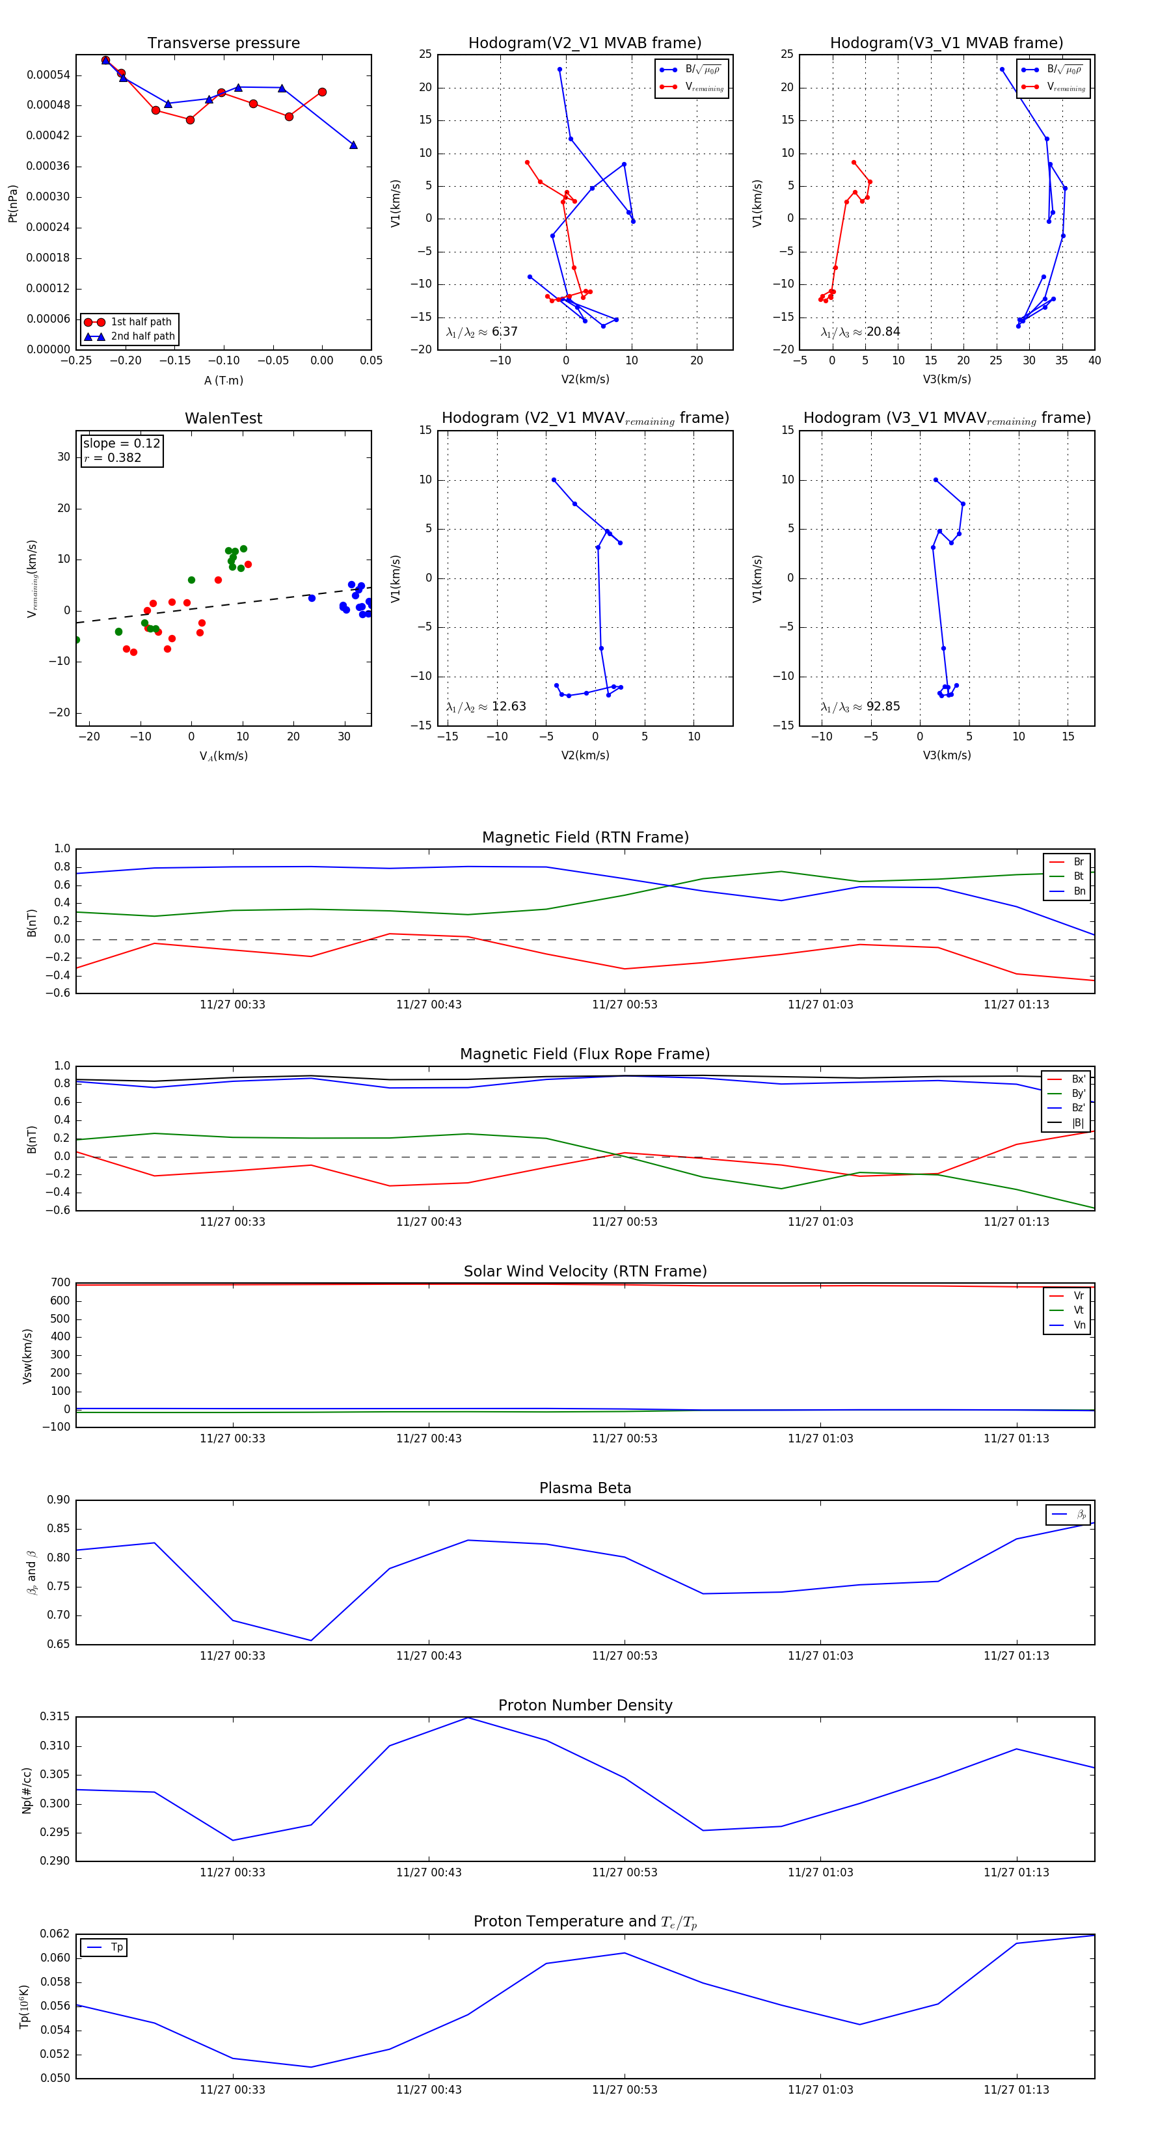The width and height of the screenshot is (1171, 2147).
Task: Click the first red point on Transverse pressure curve
Action: coord(105,60)
